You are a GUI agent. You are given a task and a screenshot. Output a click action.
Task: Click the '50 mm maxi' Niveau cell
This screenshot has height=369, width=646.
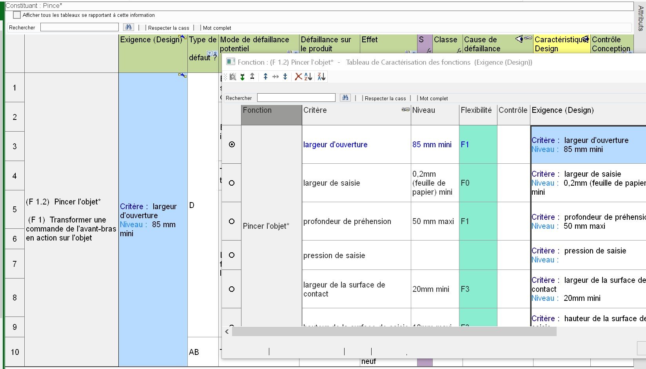coord(435,221)
